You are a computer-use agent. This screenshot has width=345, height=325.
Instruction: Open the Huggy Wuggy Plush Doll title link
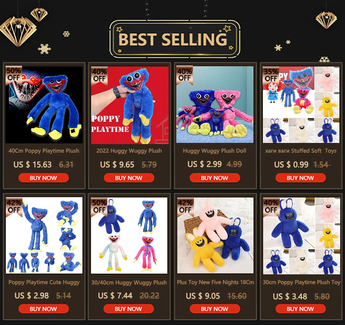215,151
